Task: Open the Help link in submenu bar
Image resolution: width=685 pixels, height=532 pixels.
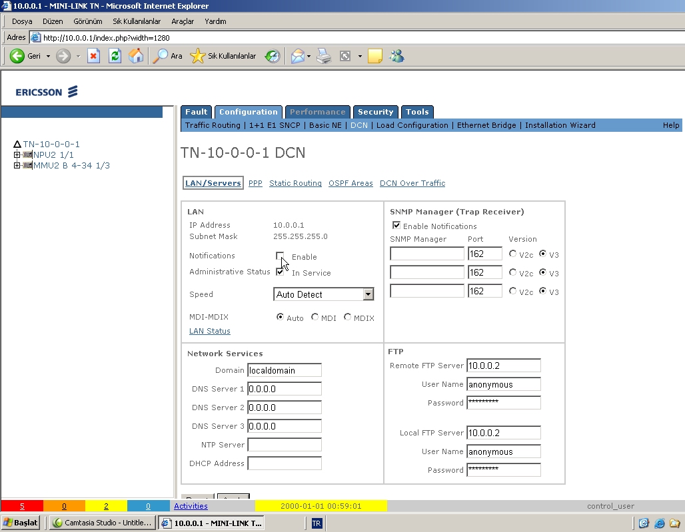Action: pyautogui.click(x=671, y=125)
